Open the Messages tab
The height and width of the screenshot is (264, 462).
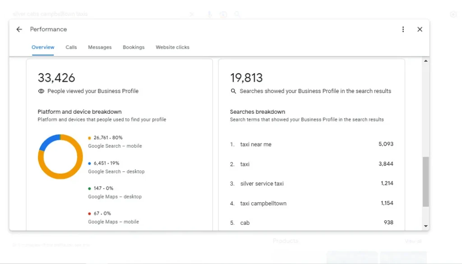point(100,47)
